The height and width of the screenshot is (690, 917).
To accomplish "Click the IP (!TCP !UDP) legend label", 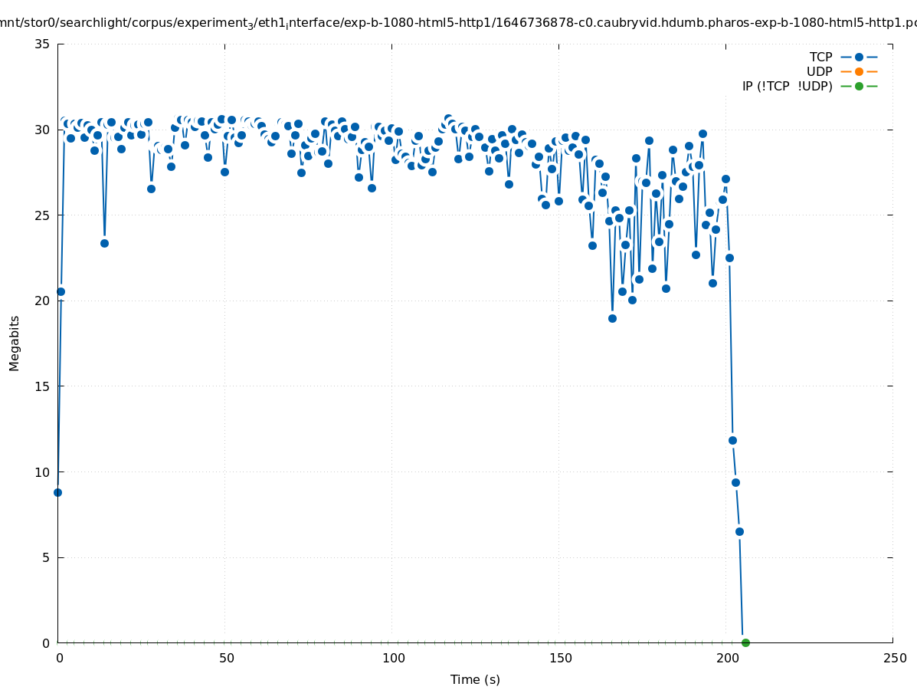I will click(787, 86).
